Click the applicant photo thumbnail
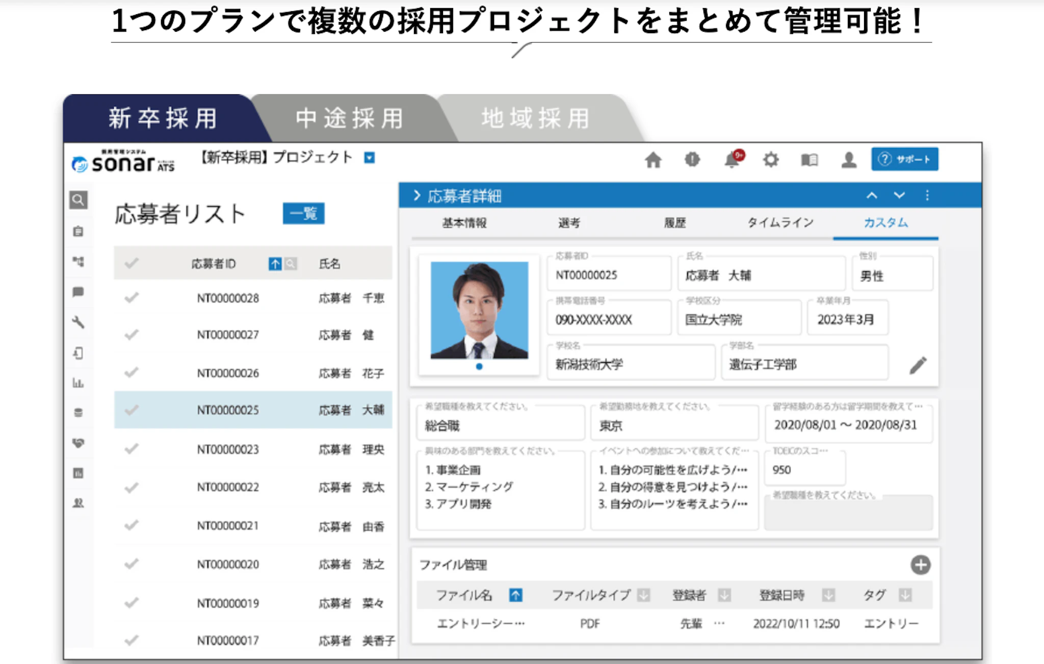Screen dimensions: 1044x664 479,310
